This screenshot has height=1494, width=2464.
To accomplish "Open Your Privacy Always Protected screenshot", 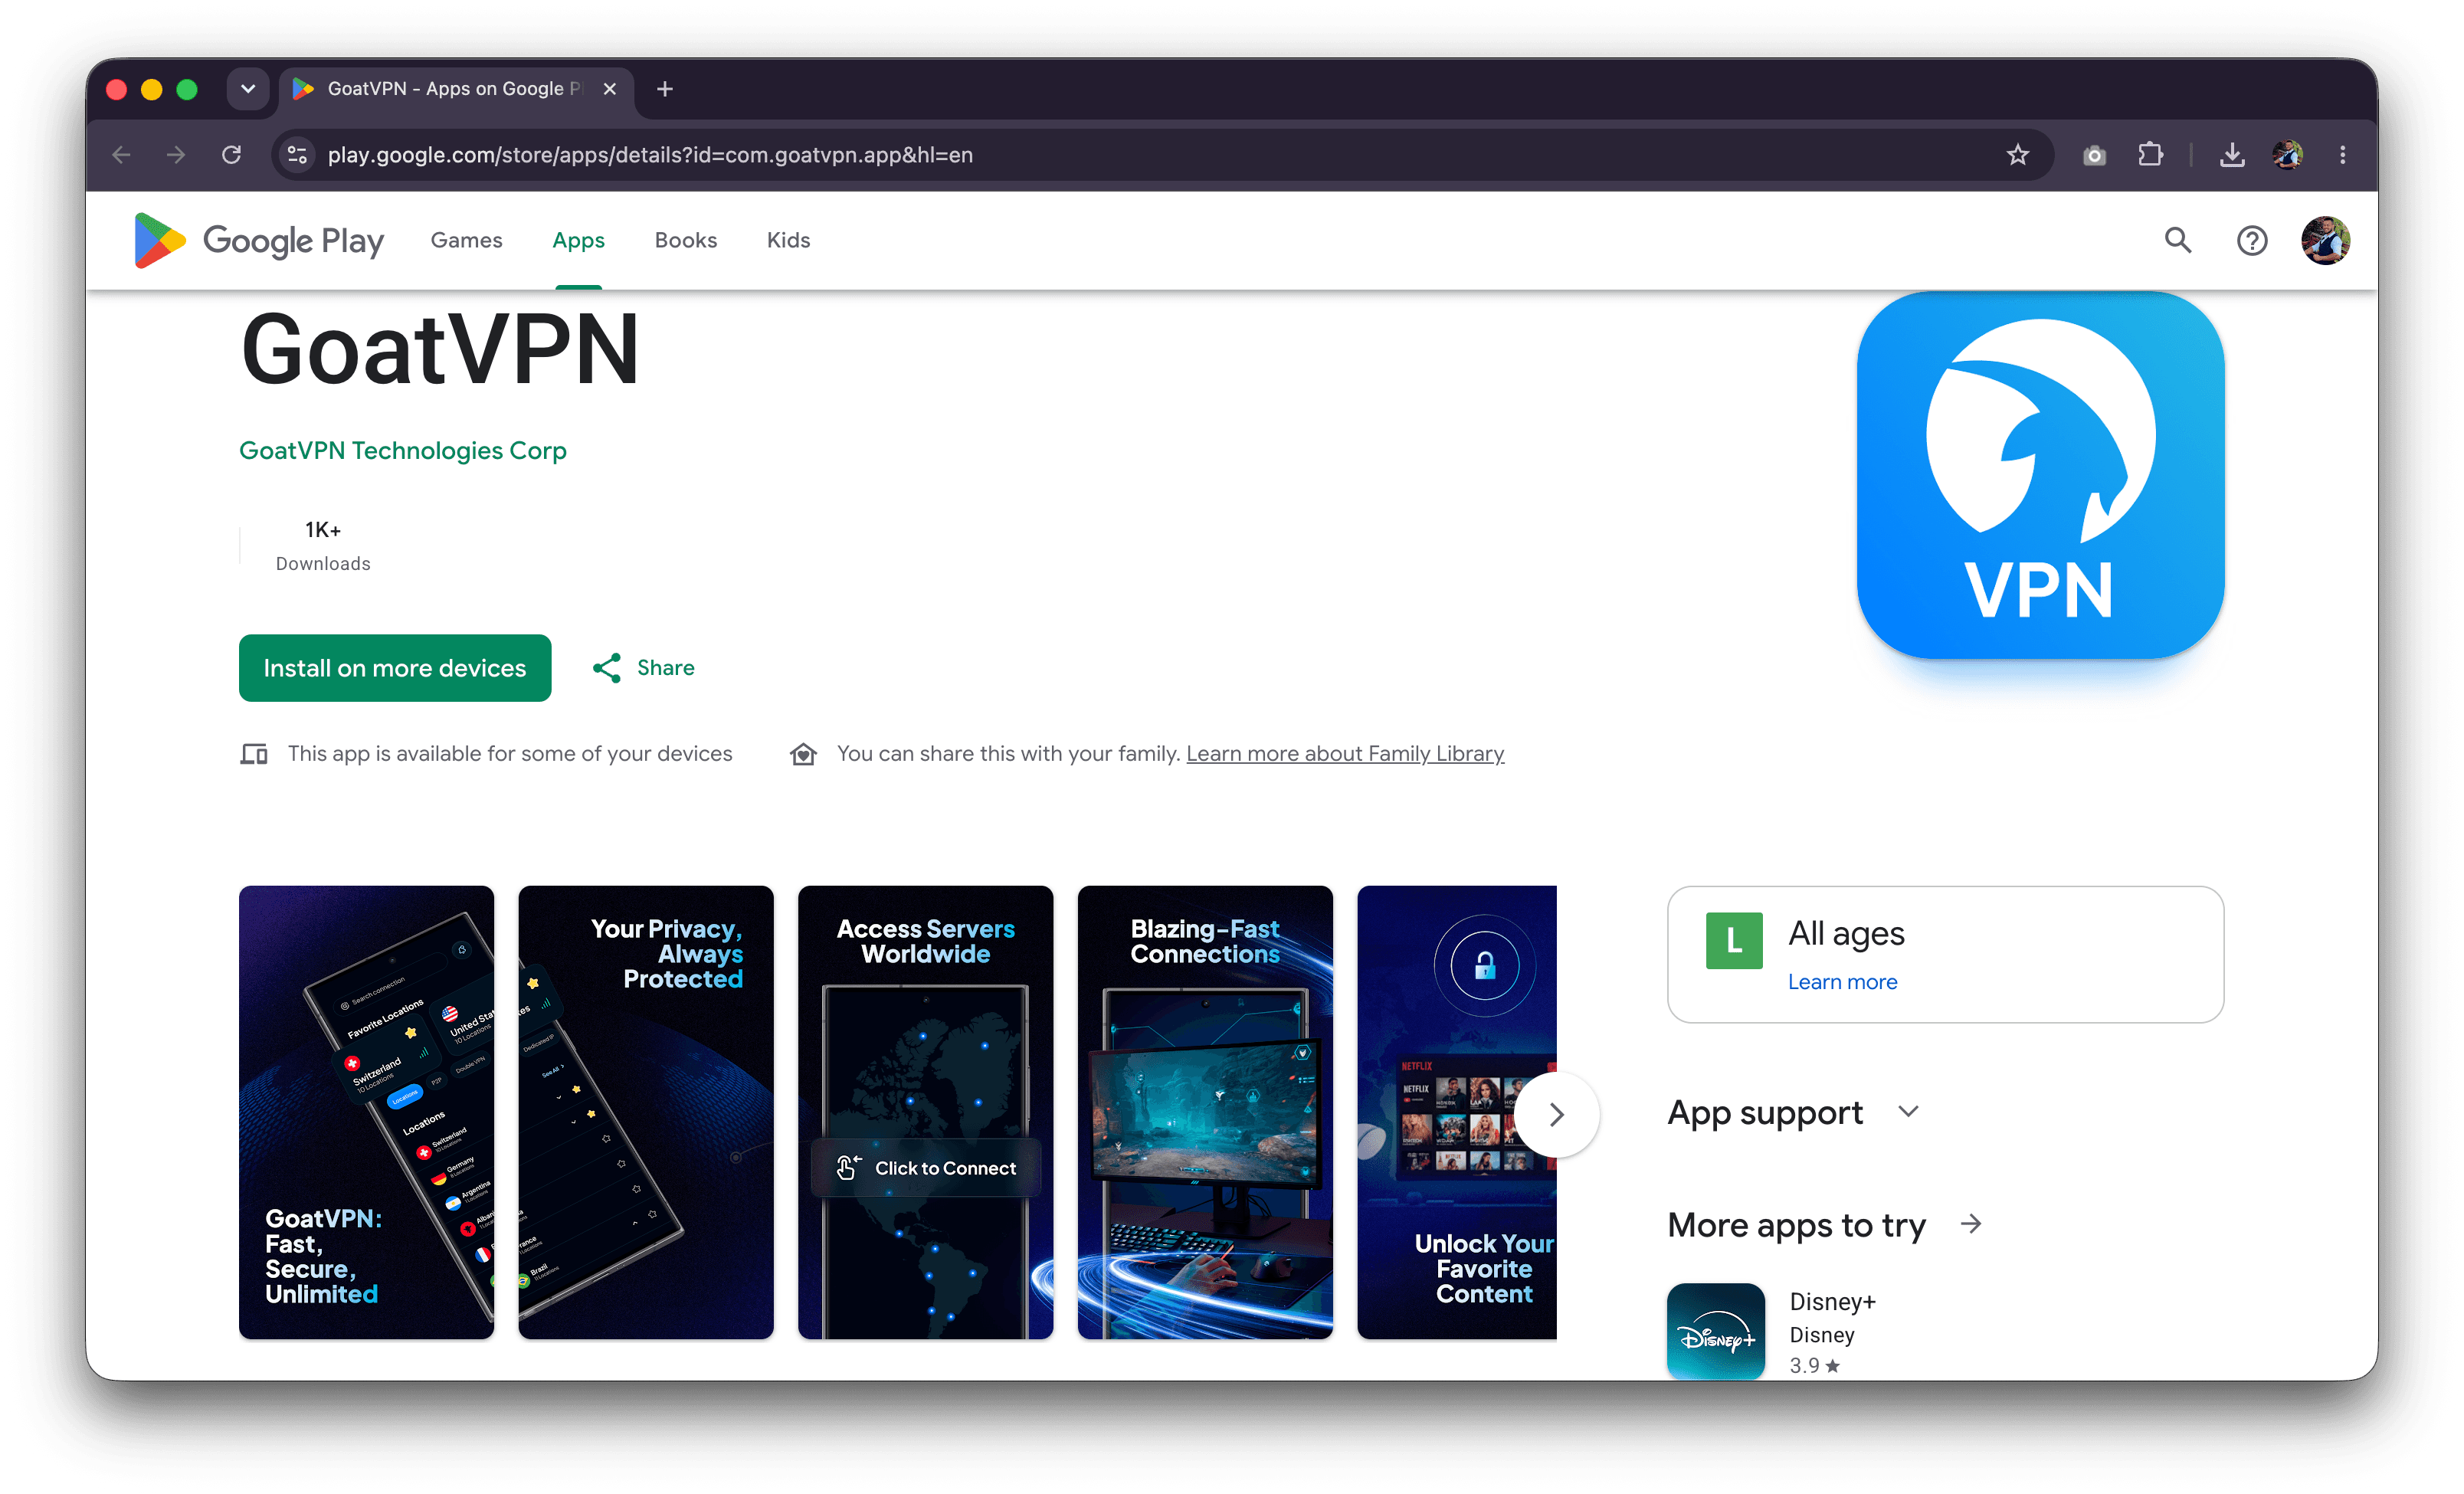I will tap(646, 1112).
